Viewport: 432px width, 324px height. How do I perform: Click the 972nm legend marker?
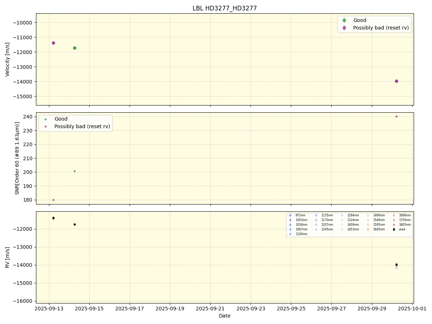[290, 215]
